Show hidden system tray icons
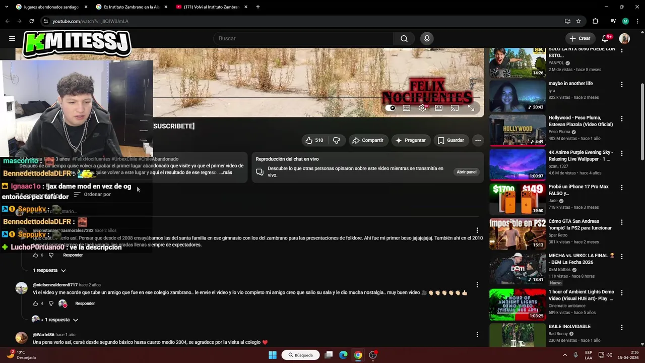 pos(564,355)
